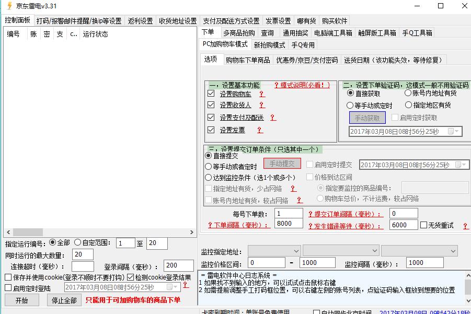Open the 手动获取 date picker dropdown
The width and height of the screenshot is (471, 314).
click(x=457, y=131)
